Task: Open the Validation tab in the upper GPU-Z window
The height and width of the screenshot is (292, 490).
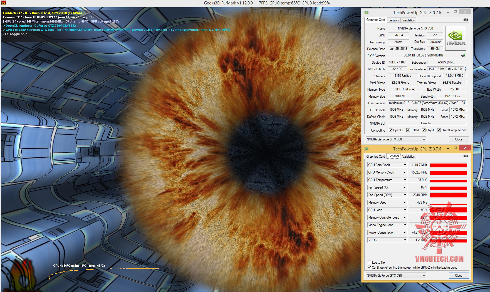Action: point(409,20)
